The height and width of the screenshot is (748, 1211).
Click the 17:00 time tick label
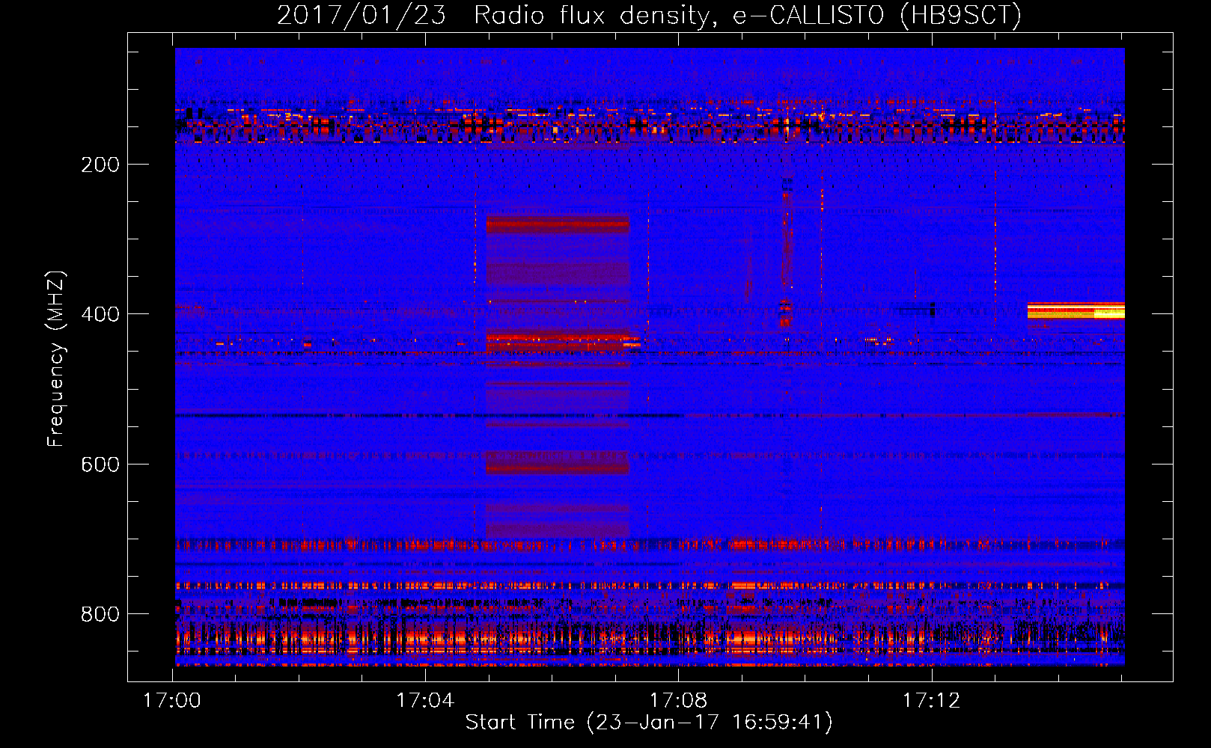coord(172,701)
